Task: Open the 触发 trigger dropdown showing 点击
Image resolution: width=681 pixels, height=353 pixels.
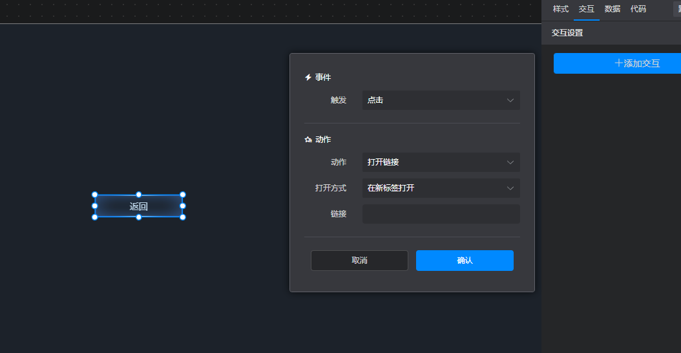Action: [x=441, y=100]
